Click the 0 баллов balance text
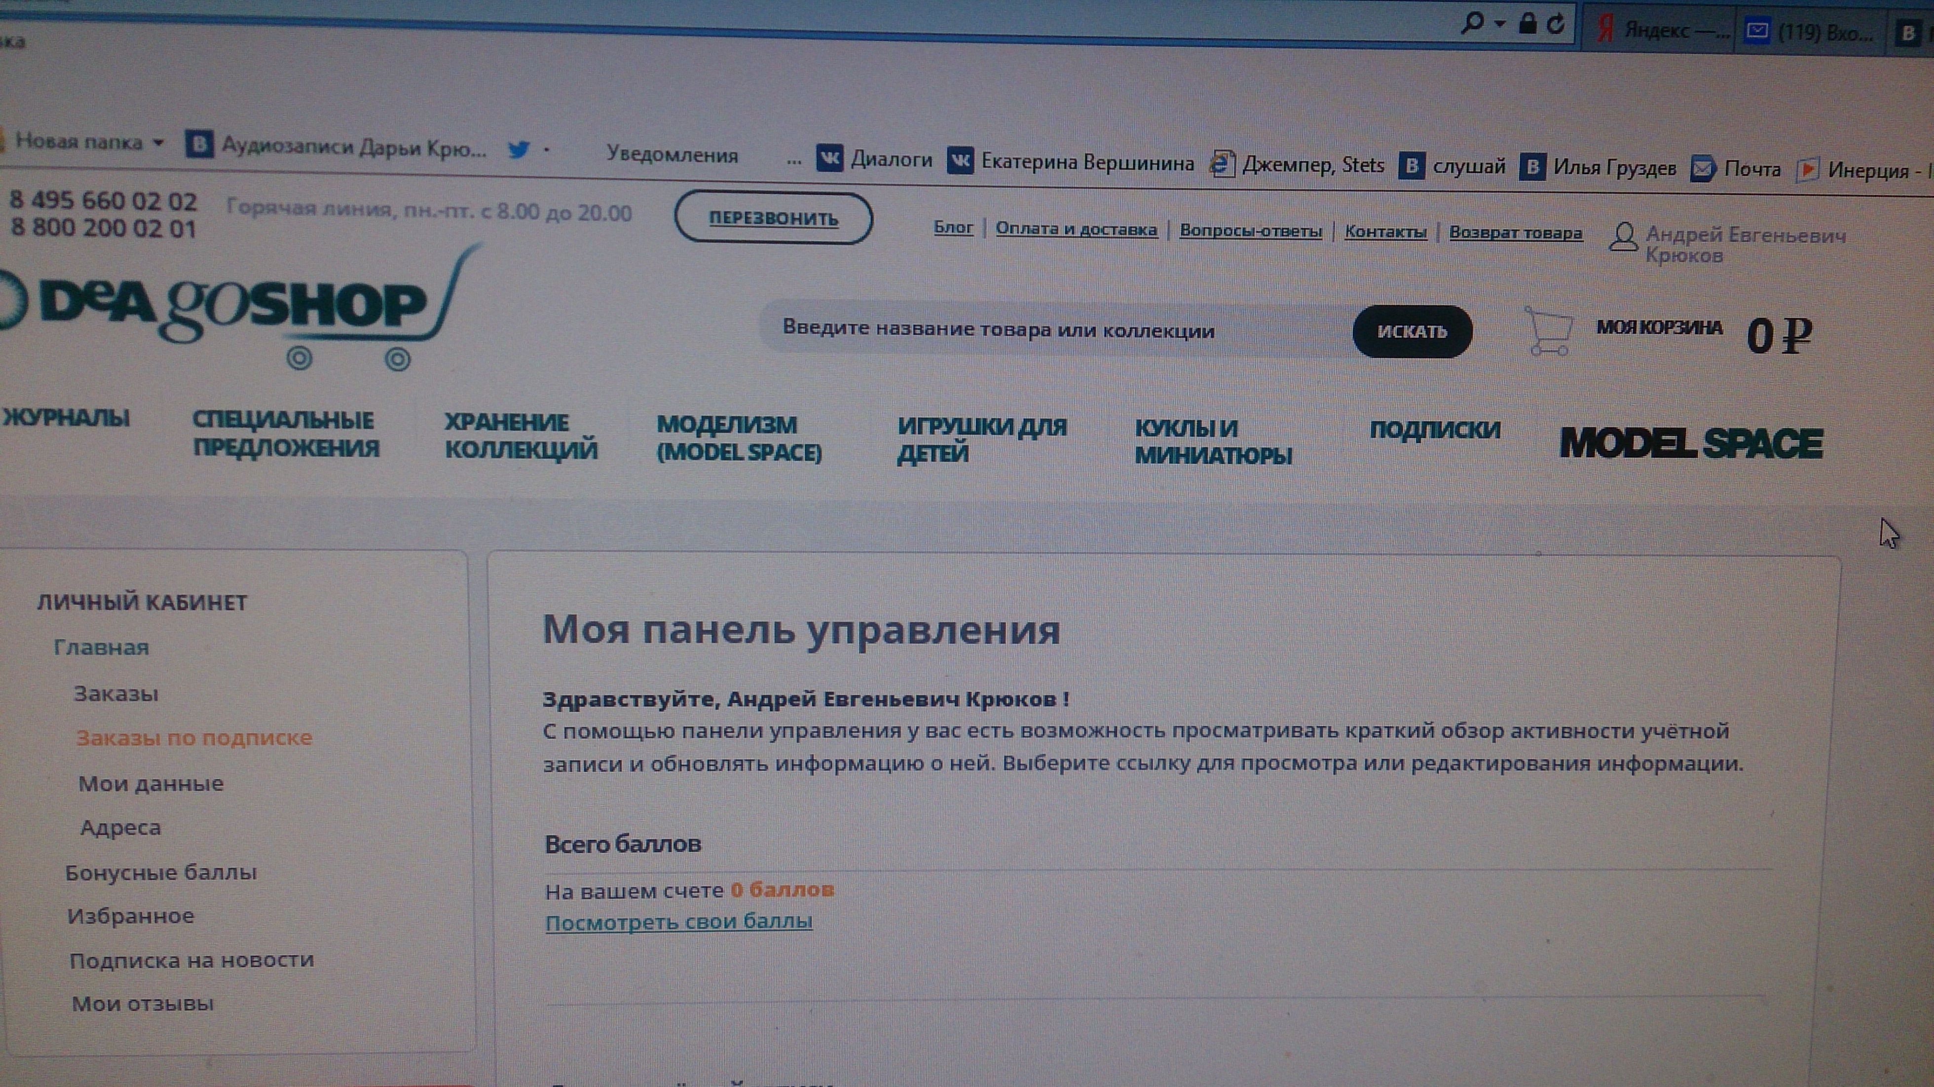The width and height of the screenshot is (1934, 1087). coord(782,890)
